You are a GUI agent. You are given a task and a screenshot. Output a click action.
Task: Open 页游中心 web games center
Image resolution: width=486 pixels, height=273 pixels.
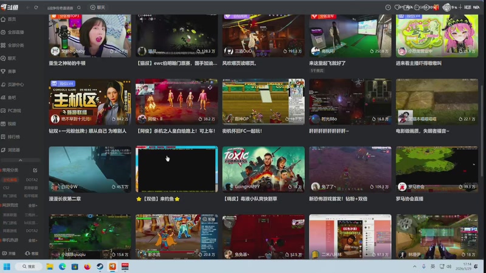[12, 84]
